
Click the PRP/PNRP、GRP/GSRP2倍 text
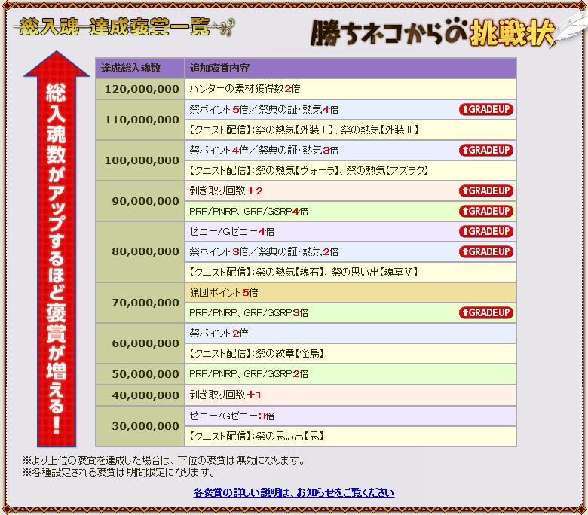pyautogui.click(x=249, y=373)
